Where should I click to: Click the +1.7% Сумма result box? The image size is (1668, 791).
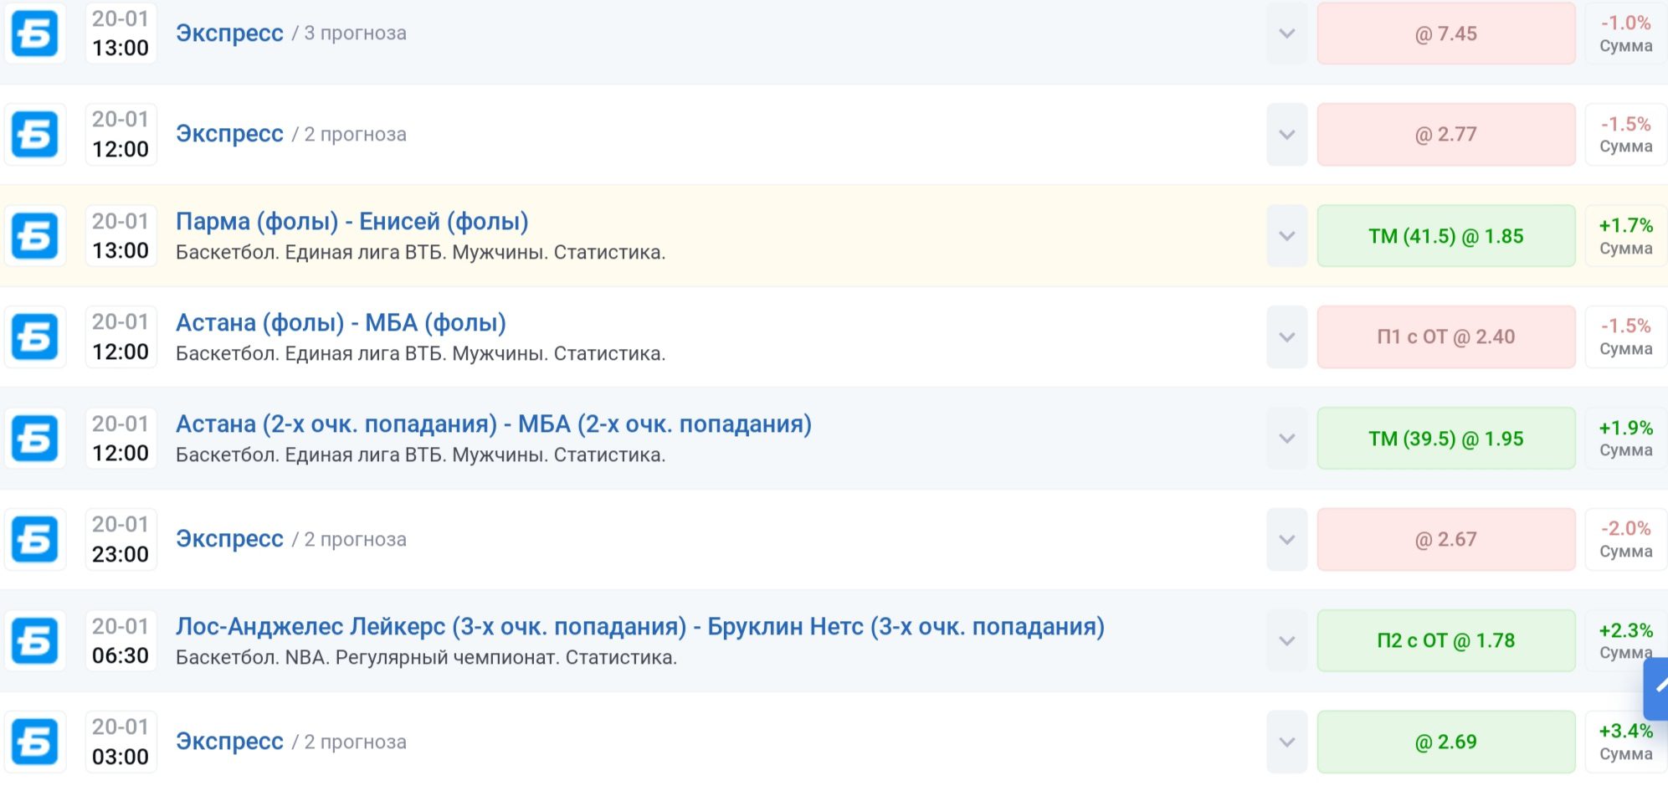(1626, 236)
